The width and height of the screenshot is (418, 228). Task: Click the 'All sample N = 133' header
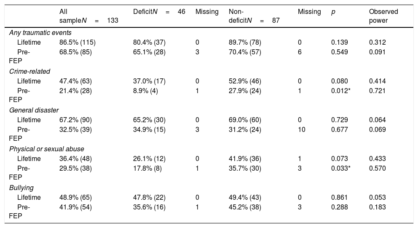(x=88, y=16)
